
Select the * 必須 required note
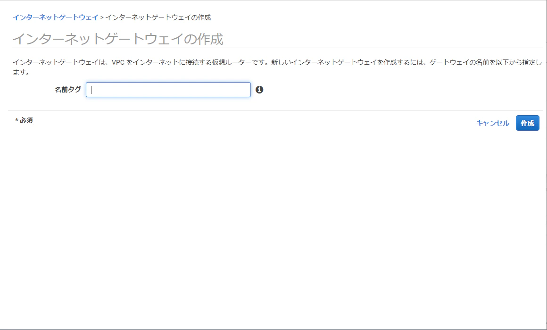click(24, 120)
